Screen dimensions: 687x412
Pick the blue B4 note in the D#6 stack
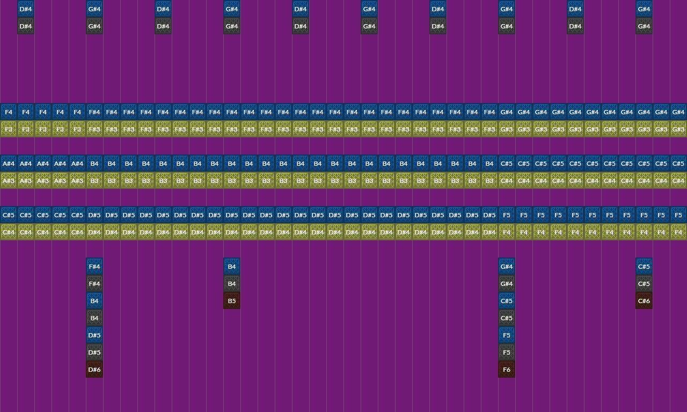tap(94, 300)
